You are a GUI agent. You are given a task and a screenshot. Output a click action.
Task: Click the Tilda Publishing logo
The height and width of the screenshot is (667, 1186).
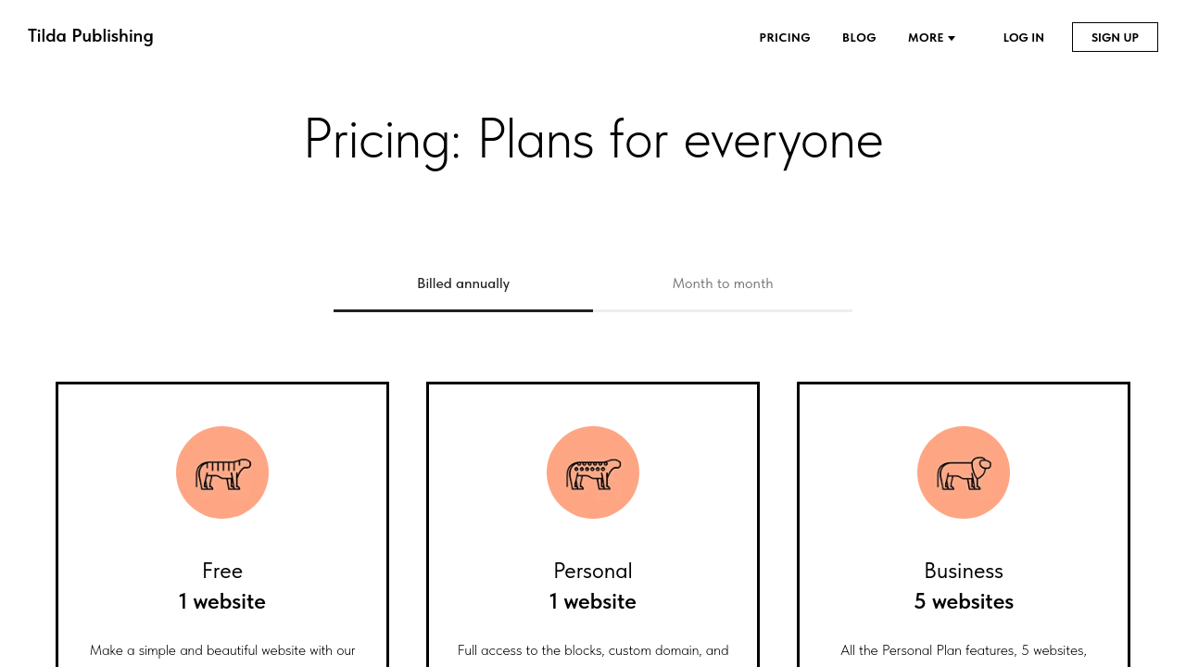point(91,36)
